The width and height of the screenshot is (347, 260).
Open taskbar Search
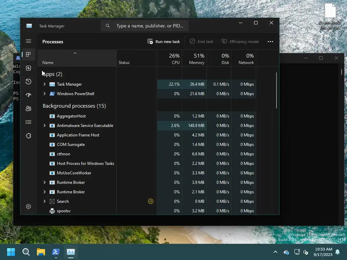coord(26,252)
